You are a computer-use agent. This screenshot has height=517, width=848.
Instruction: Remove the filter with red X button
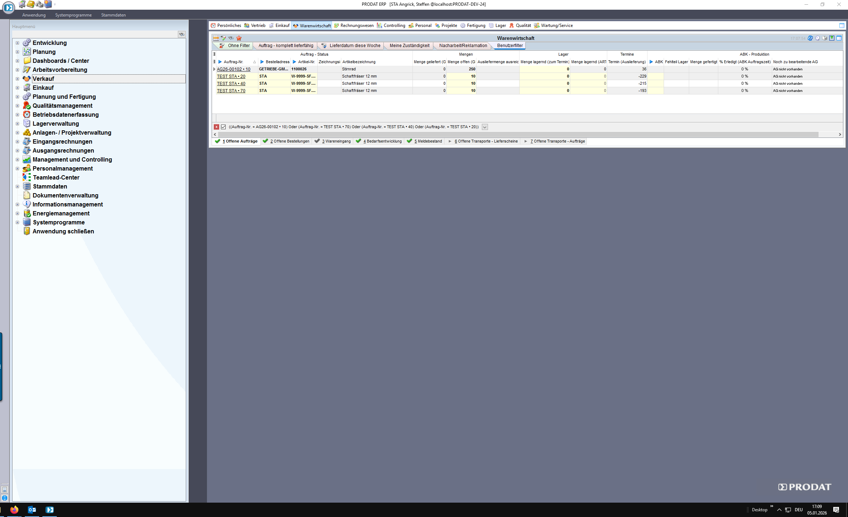[x=216, y=127]
